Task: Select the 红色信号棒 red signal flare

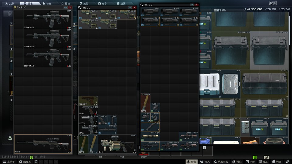Action: (x=145, y=103)
